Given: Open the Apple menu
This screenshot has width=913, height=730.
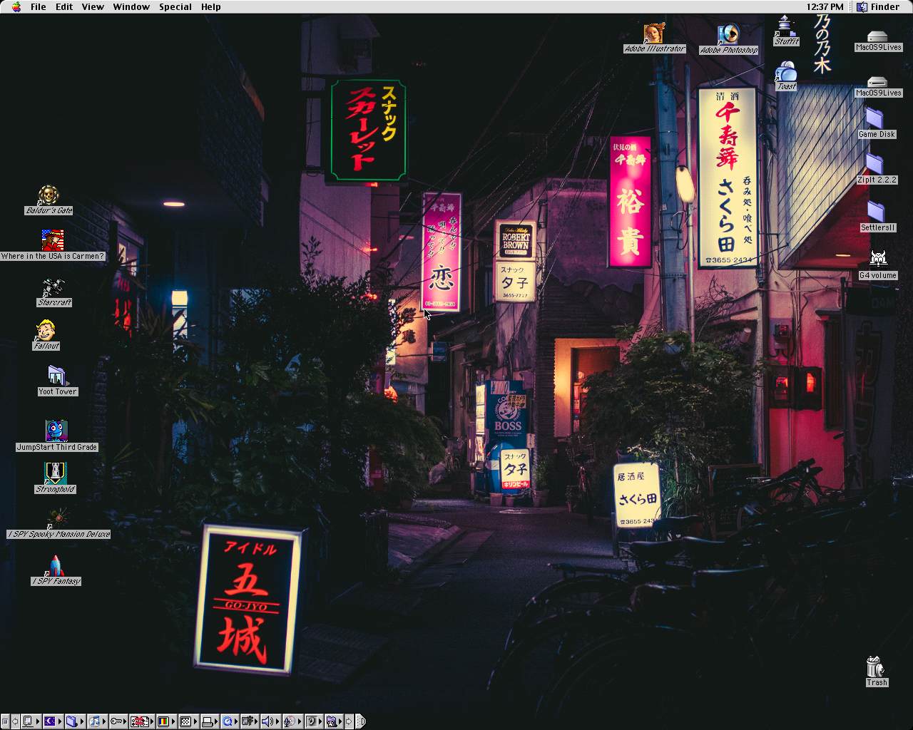Looking at the screenshot, I should click(16, 7).
